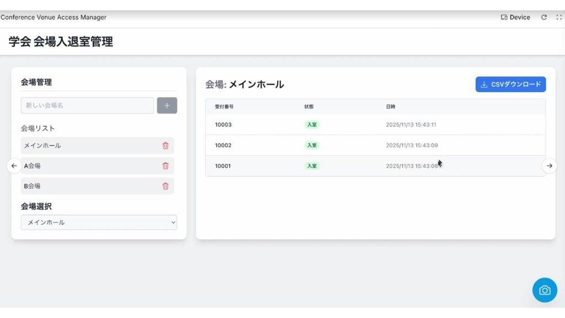Expand the 会場選択 dropdown
565x318 pixels.
click(99, 222)
